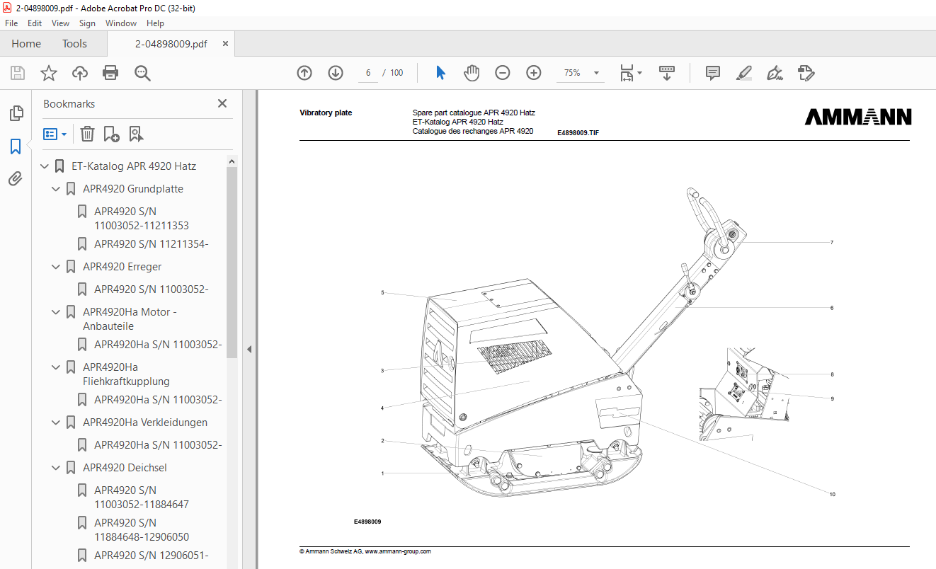The width and height of the screenshot is (936, 569).
Task: Add a new bookmark icon
Action: pyautogui.click(x=111, y=134)
